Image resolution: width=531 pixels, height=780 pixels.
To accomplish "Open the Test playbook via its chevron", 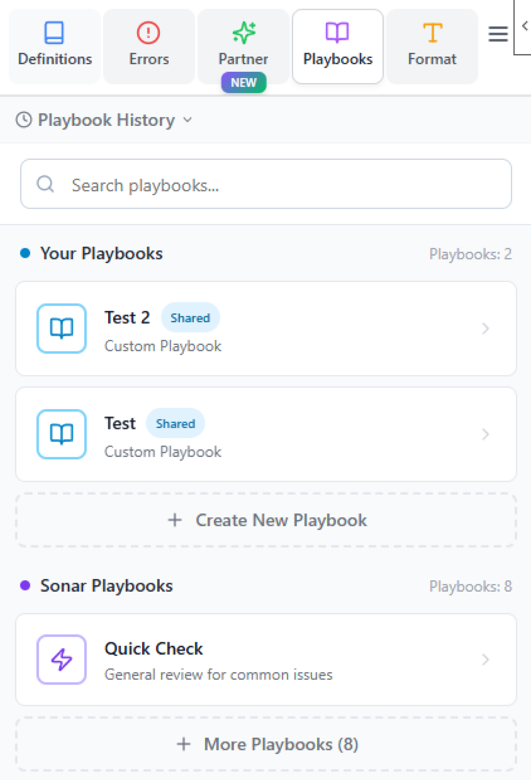I will (x=485, y=434).
